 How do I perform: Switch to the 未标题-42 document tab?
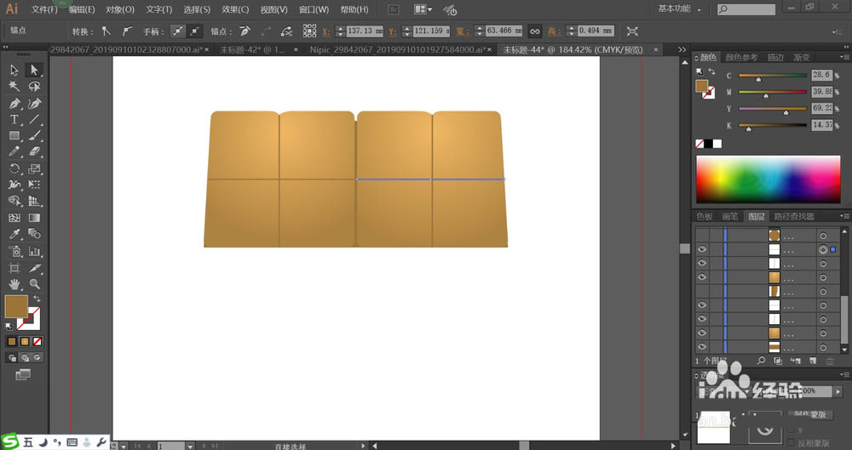pos(252,50)
